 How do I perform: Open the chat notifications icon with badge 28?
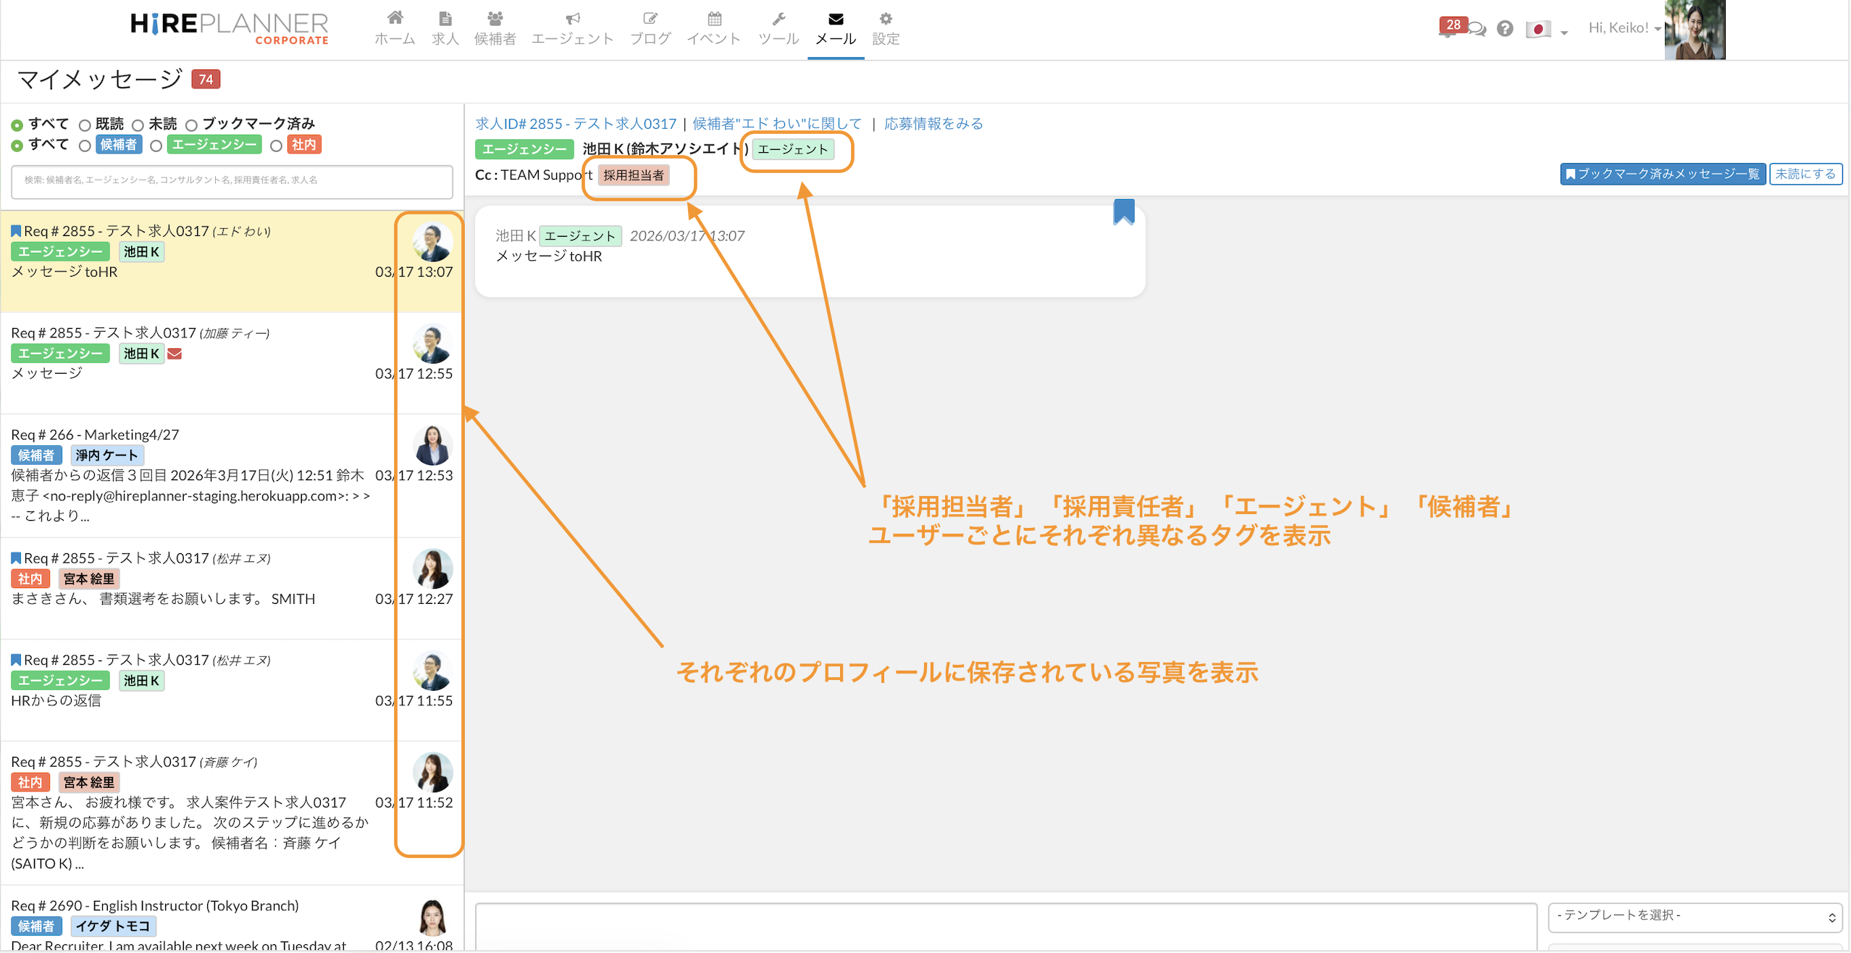point(1475,30)
